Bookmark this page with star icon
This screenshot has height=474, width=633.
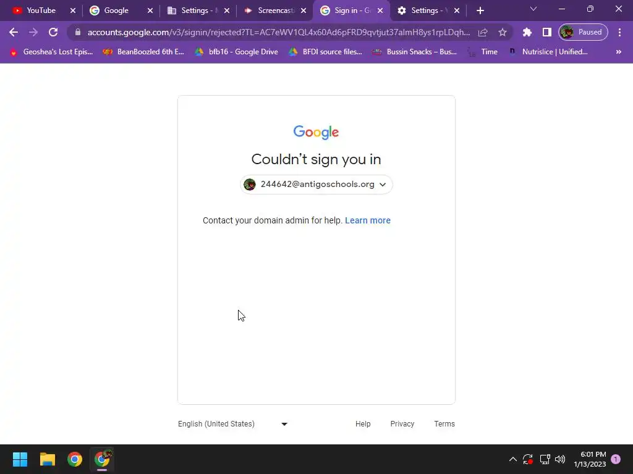(502, 32)
